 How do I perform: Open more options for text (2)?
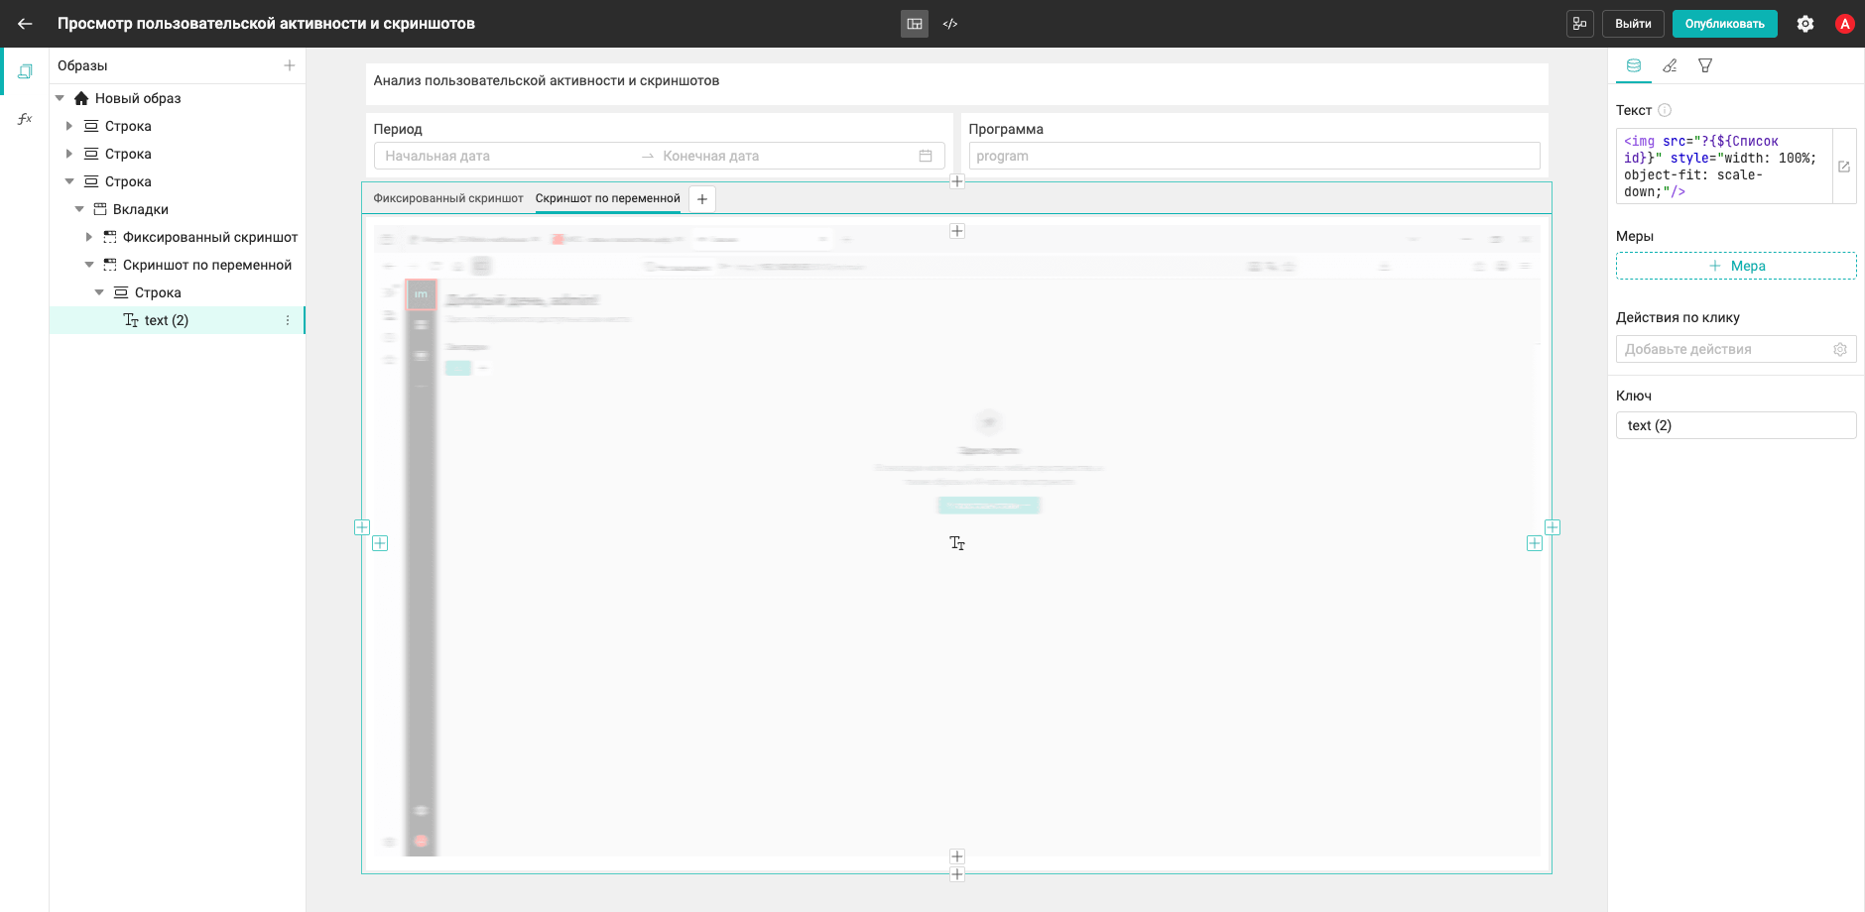point(288,320)
